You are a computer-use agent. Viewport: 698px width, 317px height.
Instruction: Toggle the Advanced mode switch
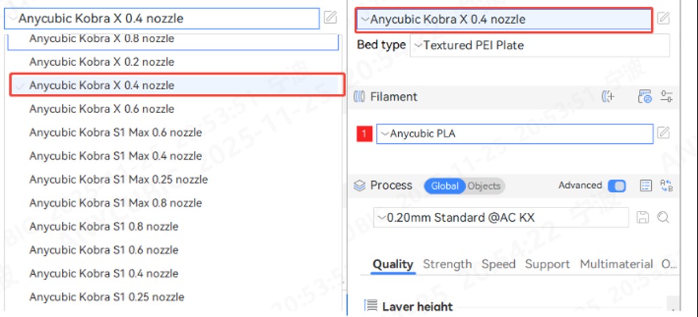pyautogui.click(x=616, y=186)
